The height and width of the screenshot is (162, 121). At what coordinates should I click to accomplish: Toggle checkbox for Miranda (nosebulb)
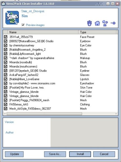click(6, 62)
